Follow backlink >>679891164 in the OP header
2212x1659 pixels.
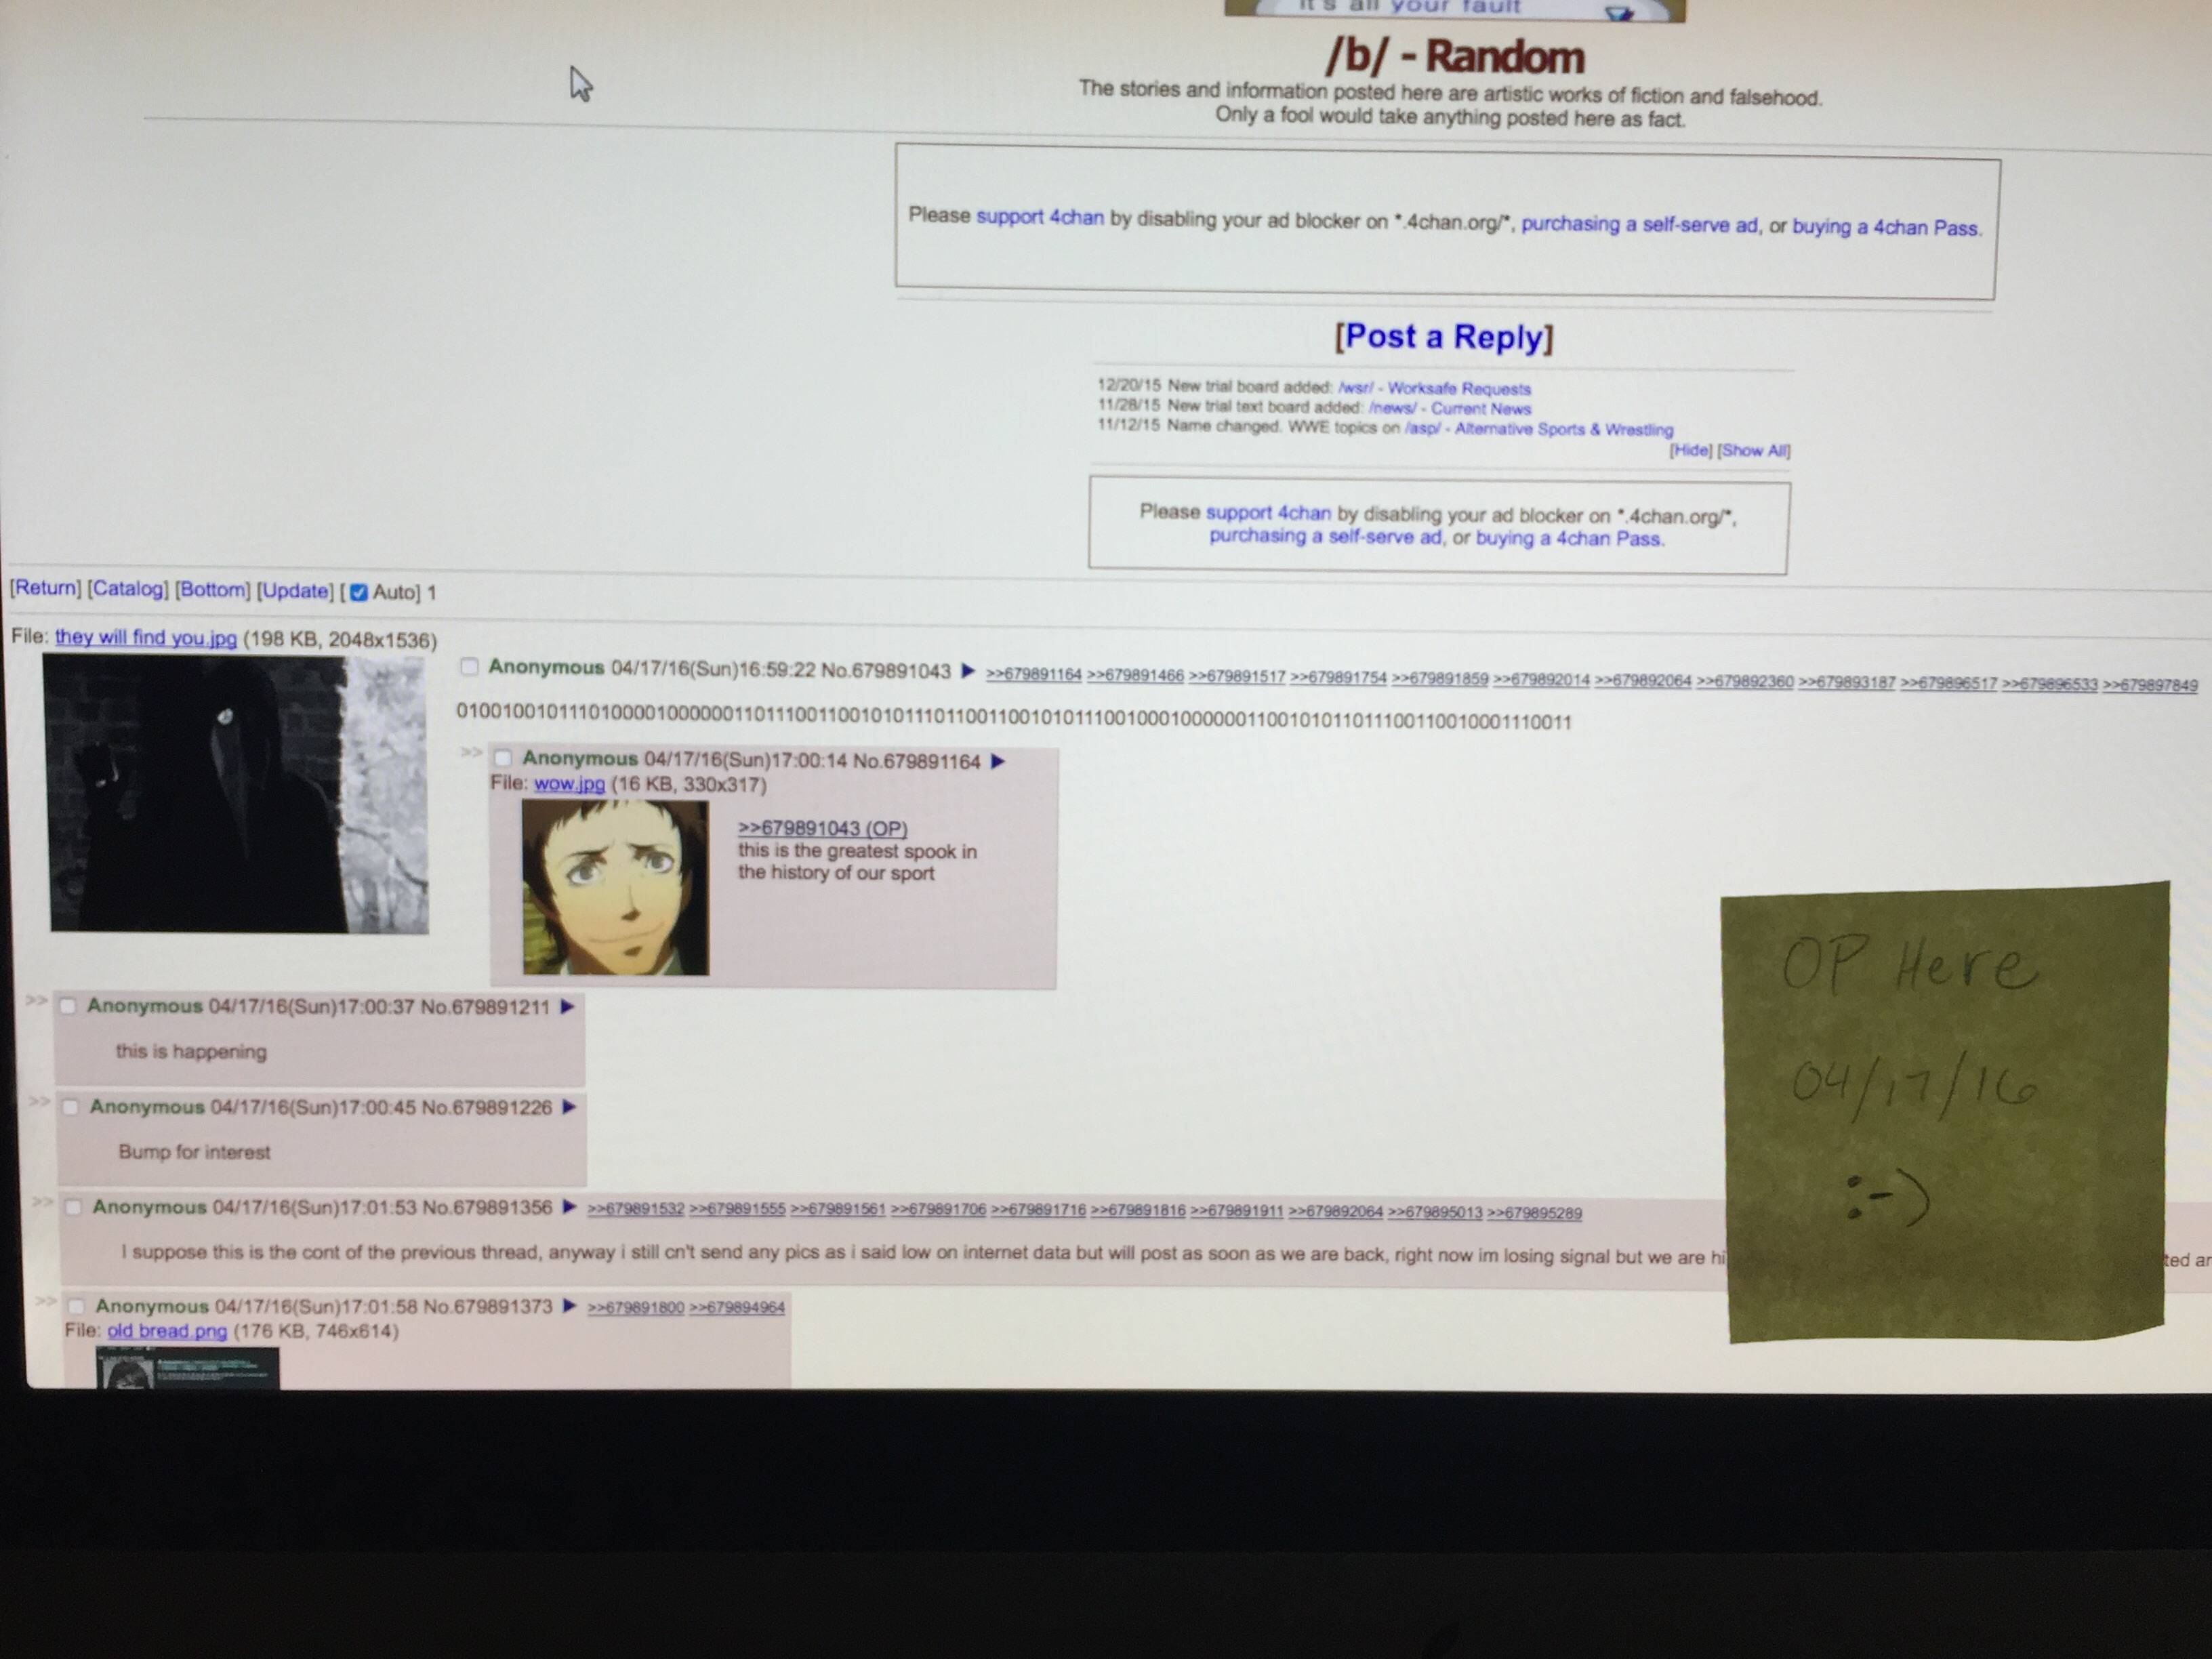pos(1033,674)
